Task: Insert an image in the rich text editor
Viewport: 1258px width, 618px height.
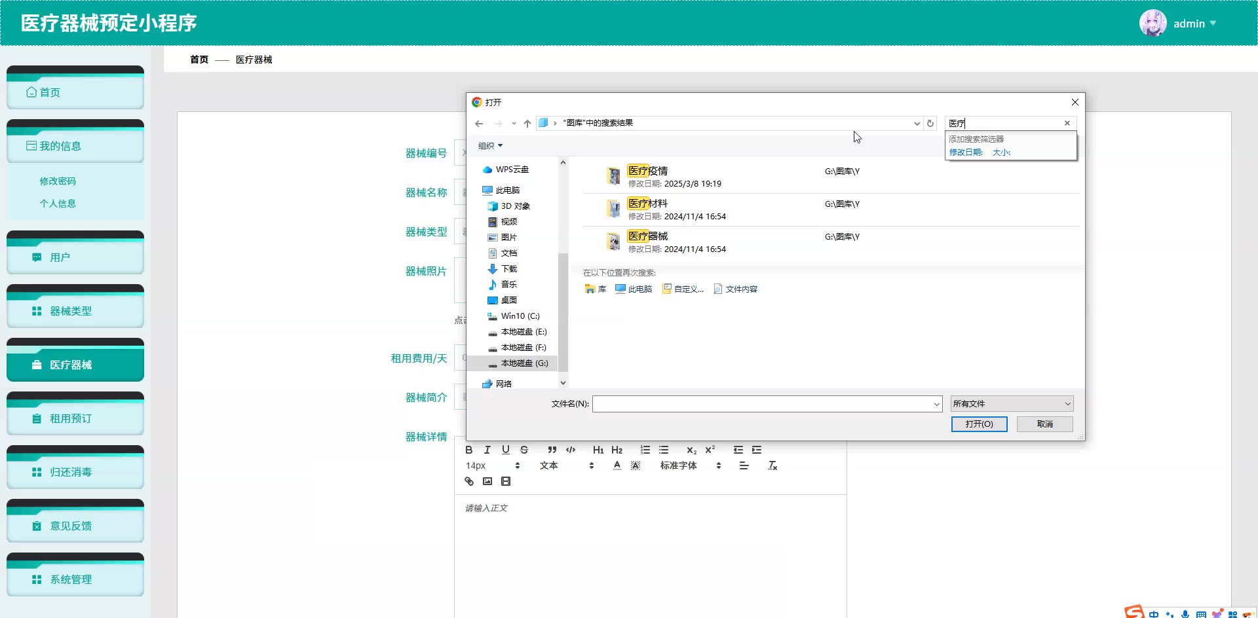Action: pos(487,481)
